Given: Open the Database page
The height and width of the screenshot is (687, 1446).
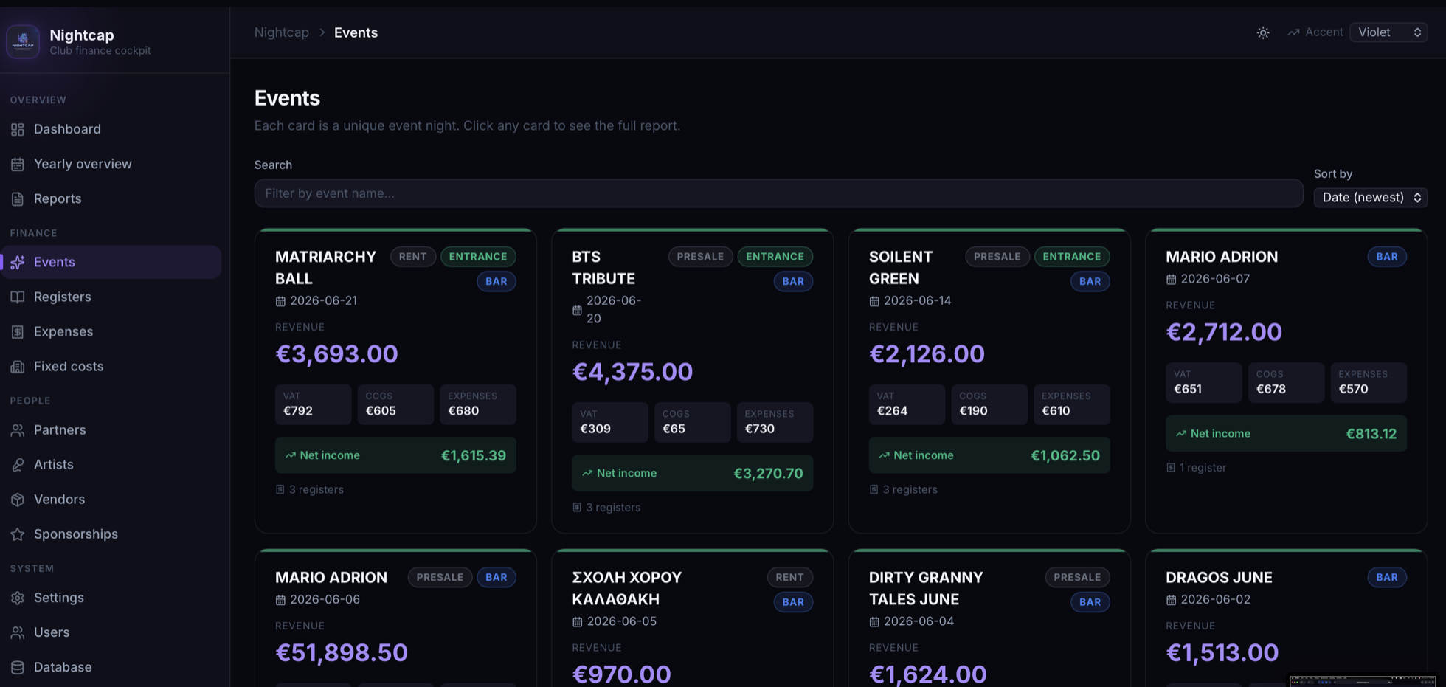Looking at the screenshot, I should coord(111,666).
